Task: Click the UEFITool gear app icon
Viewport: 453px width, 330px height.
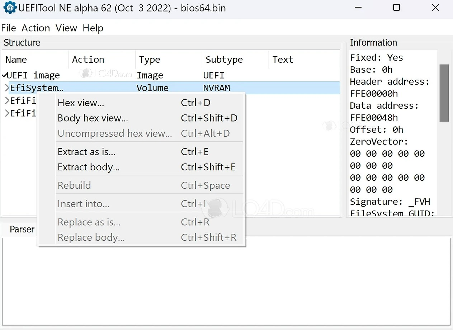Action: (10, 8)
